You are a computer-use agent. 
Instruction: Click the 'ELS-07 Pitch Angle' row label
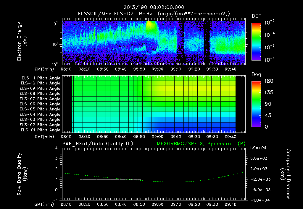point(40,99)
